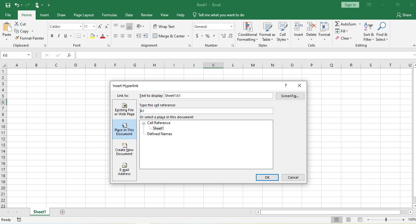Select Place in This Document option
This screenshot has height=224, width=416.
124,129
